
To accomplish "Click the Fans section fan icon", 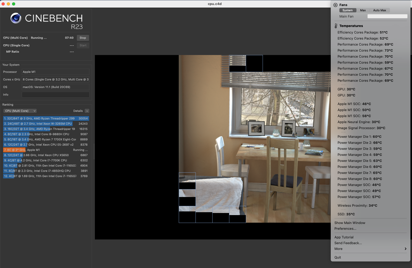I will 335,5.
